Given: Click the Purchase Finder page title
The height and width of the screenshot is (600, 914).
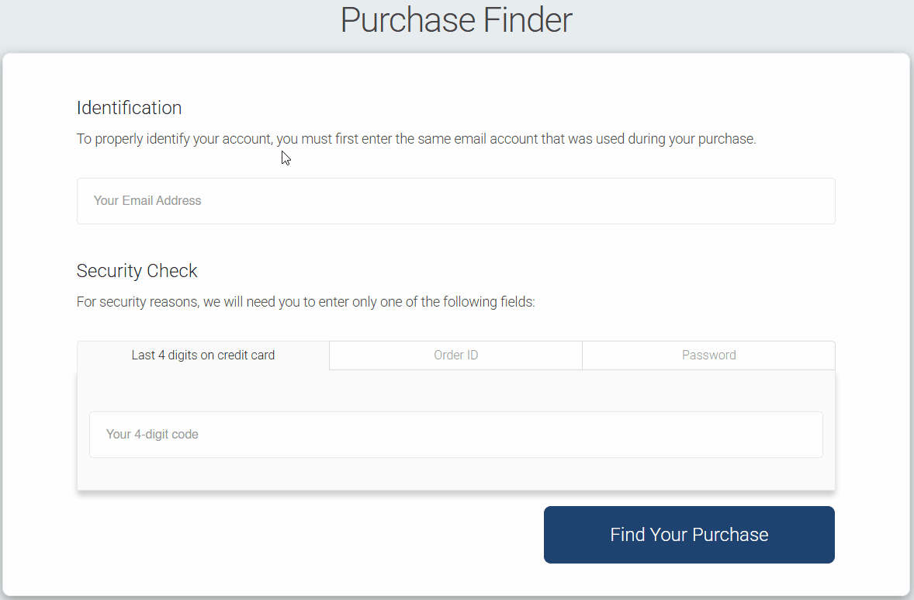Looking at the screenshot, I should [455, 20].
